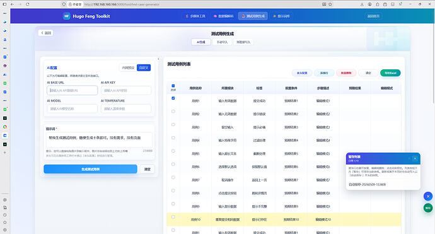The image size is (435, 234).
Task: Focus the AI BASE URL input field
Action: click(72, 90)
